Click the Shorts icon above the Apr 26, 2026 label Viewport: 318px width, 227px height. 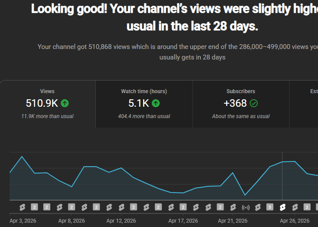295,207
